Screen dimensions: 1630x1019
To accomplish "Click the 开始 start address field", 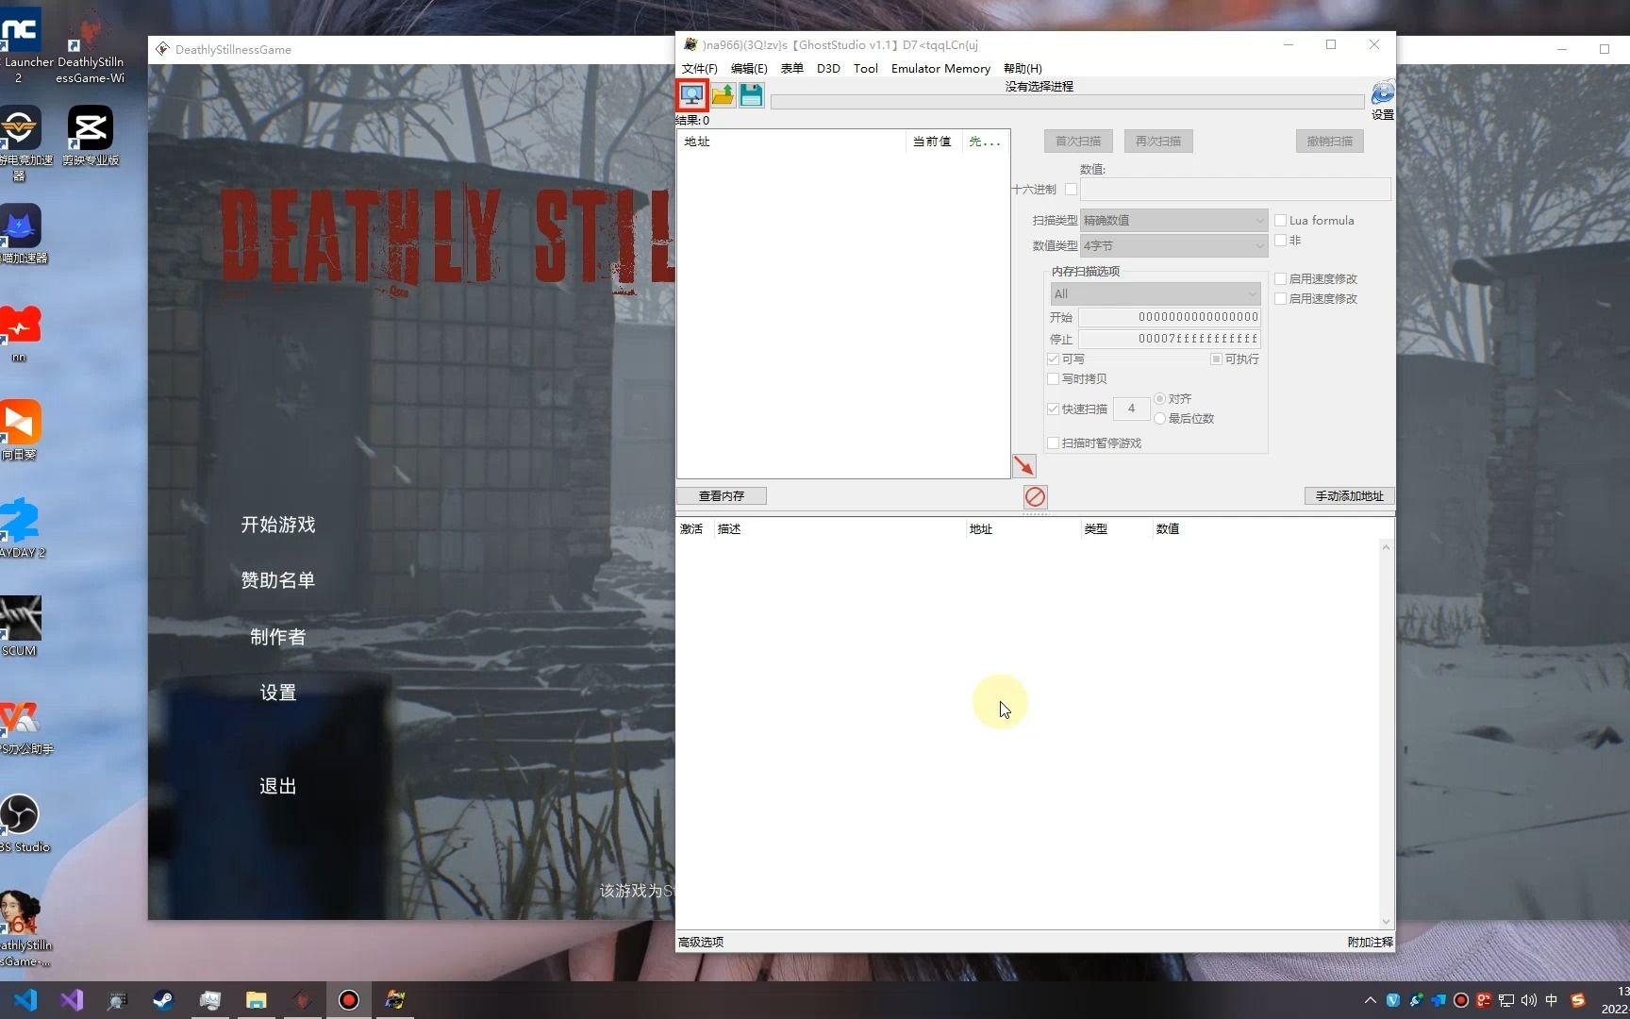I will coord(1170,317).
